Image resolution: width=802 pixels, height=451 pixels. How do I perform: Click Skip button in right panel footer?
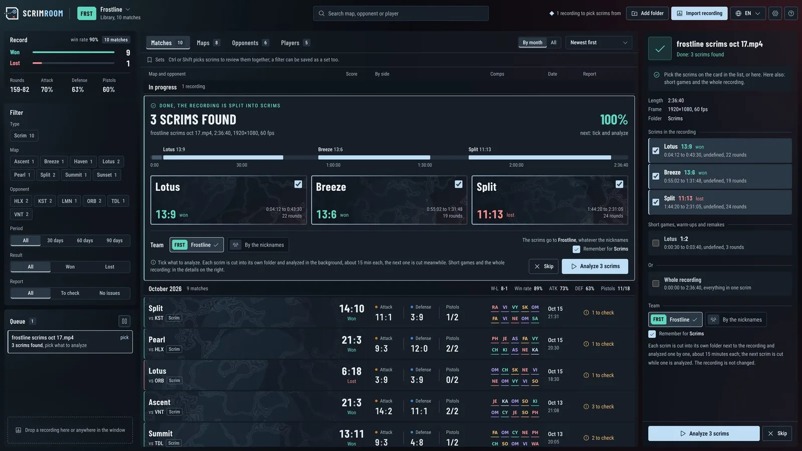tap(777, 433)
